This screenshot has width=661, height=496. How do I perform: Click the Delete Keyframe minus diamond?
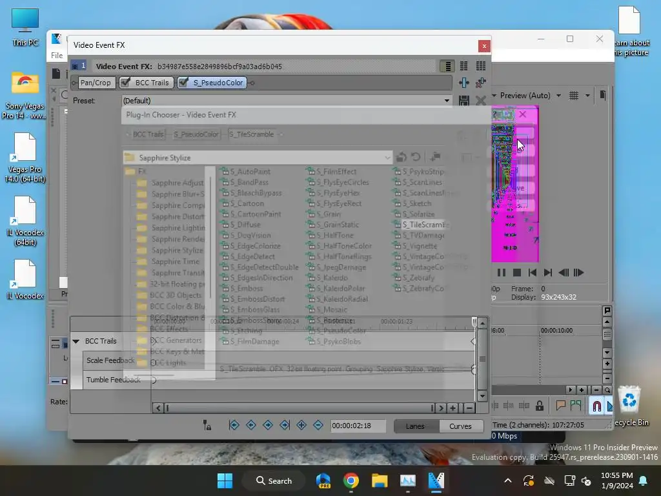pyautogui.click(x=318, y=425)
